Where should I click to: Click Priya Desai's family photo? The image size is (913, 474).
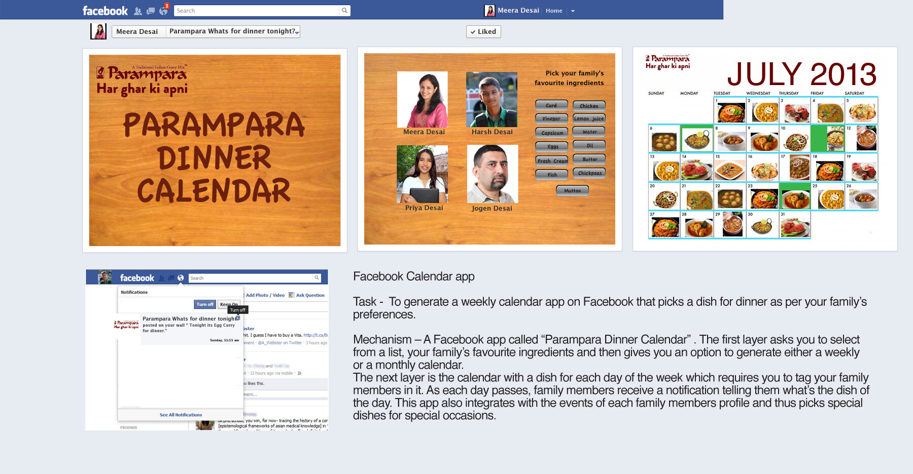click(x=423, y=174)
